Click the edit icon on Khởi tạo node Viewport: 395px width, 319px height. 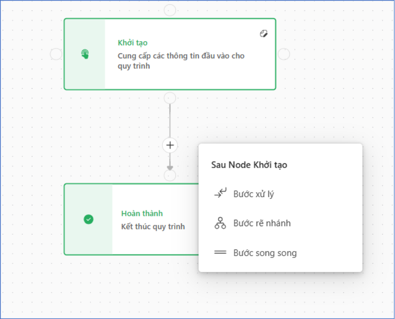point(264,34)
